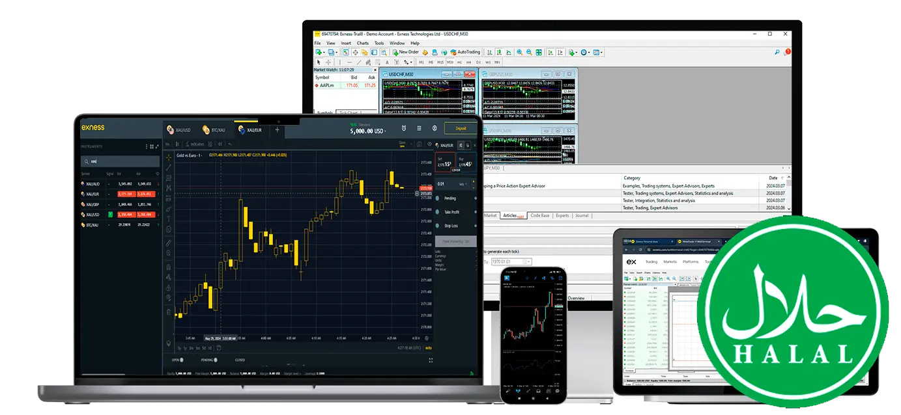Click the search magnifier icon in MetaTrader
Image resolution: width=901 pixels, height=415 pixels.
777,52
